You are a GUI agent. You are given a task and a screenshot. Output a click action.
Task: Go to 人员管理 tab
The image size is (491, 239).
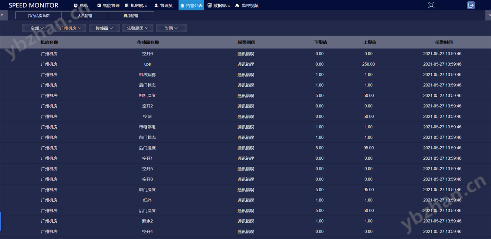85,16
